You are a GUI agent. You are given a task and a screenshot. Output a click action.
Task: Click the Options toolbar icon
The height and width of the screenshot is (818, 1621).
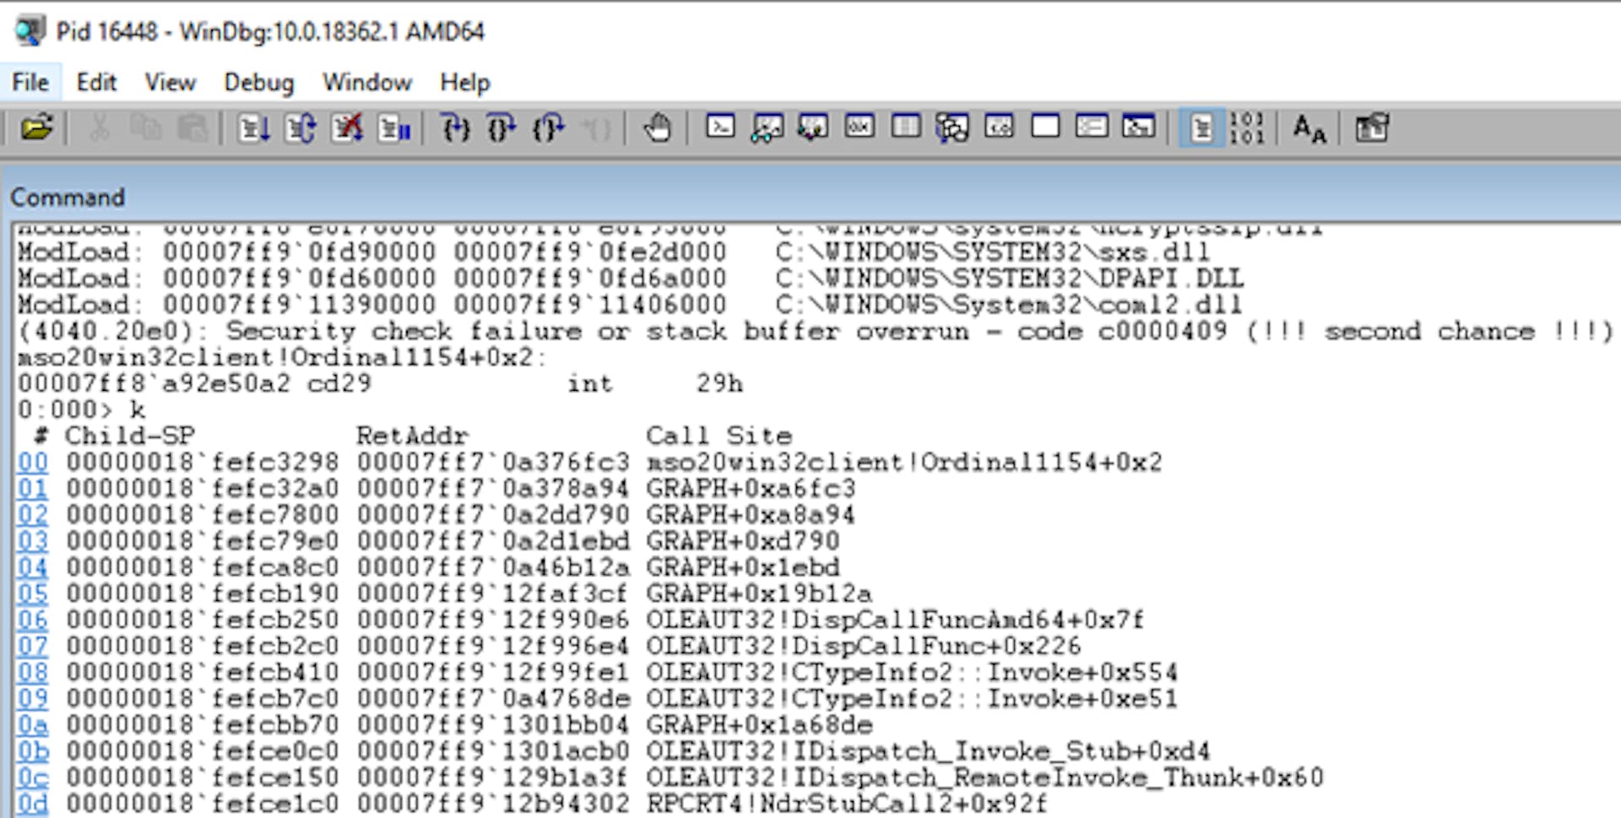[1372, 128]
